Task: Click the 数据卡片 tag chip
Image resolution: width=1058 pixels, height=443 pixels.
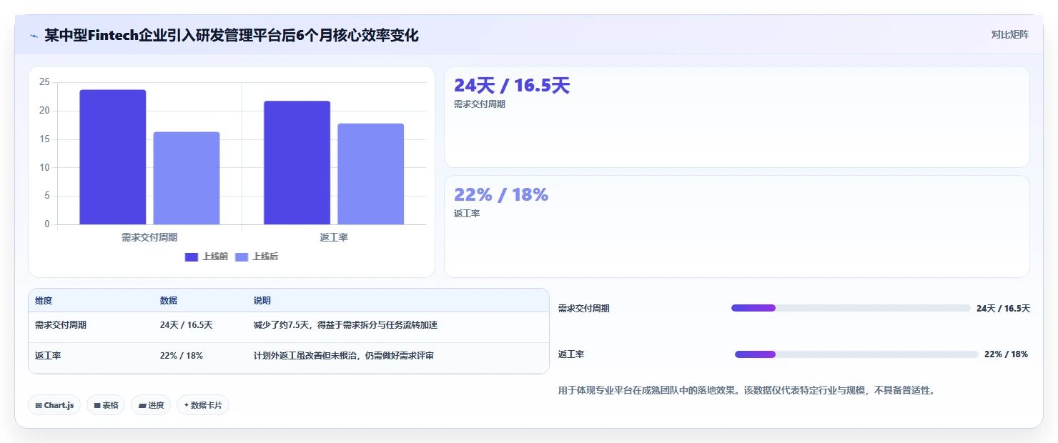Action: (203, 405)
